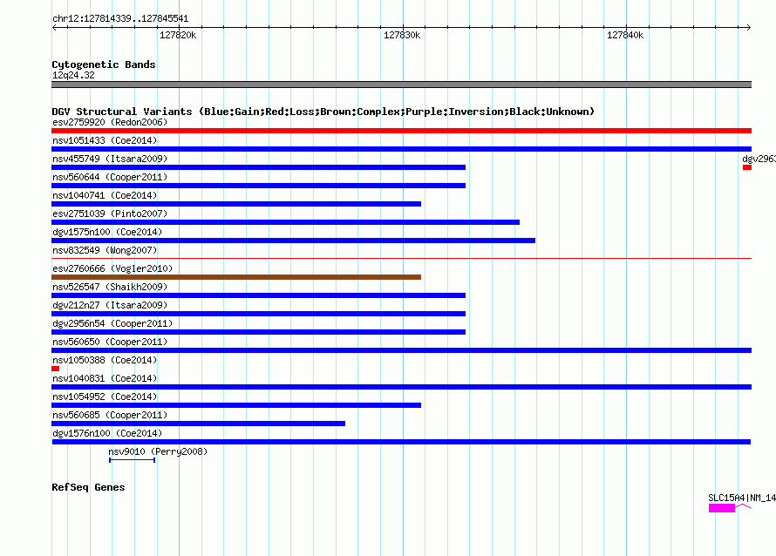Click the nsv560685 (Cooper2011) short blue bar

(x=198, y=424)
